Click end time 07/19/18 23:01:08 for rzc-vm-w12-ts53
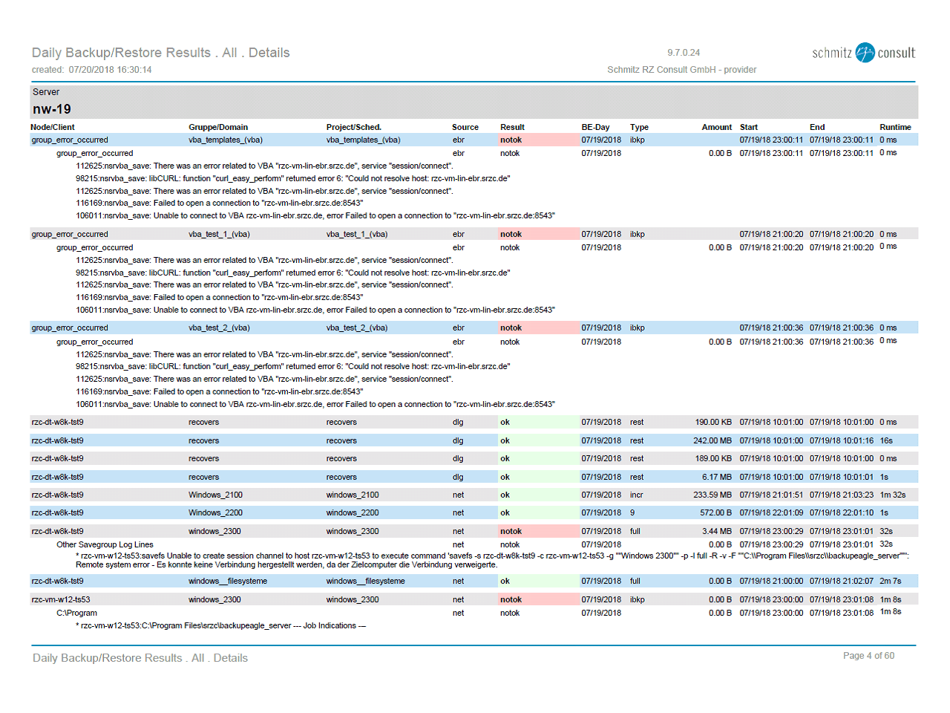This screenshot has width=950, height=713. pyautogui.click(x=842, y=599)
